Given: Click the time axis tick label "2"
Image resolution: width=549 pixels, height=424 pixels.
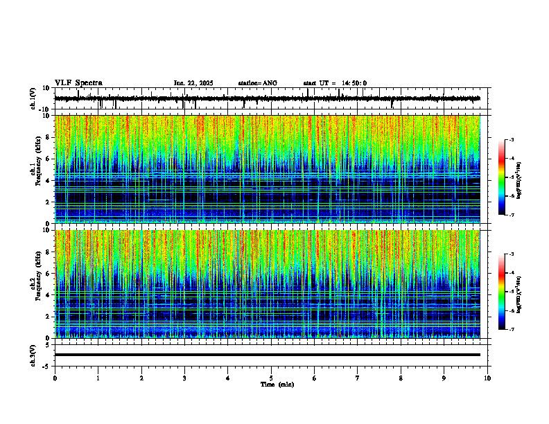Looking at the screenshot, I should (141, 378).
